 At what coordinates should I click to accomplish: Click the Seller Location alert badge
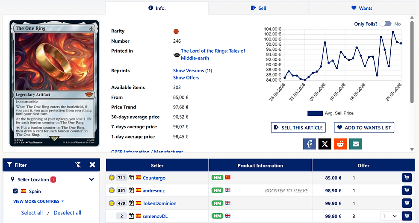53,180
